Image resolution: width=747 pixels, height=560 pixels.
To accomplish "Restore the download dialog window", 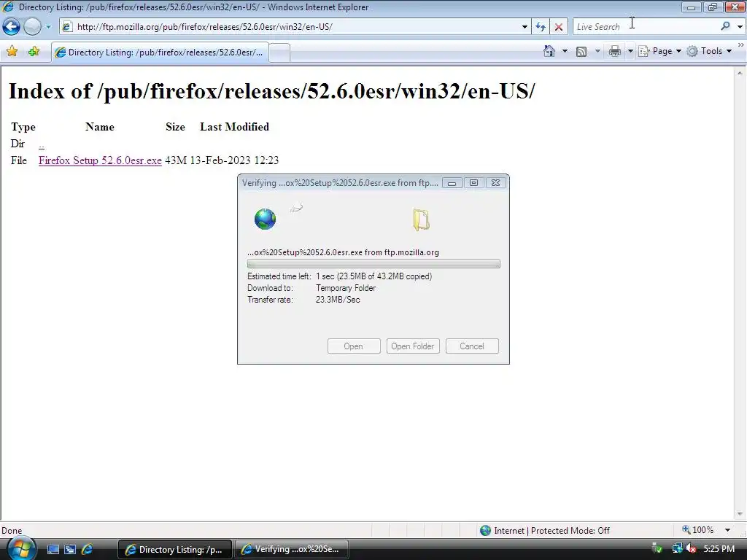I will coord(473,183).
